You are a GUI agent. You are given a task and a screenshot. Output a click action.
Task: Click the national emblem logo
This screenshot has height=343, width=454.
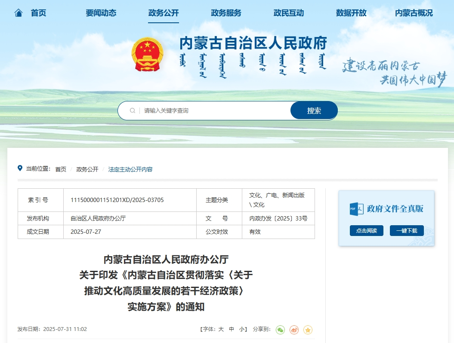click(x=147, y=55)
